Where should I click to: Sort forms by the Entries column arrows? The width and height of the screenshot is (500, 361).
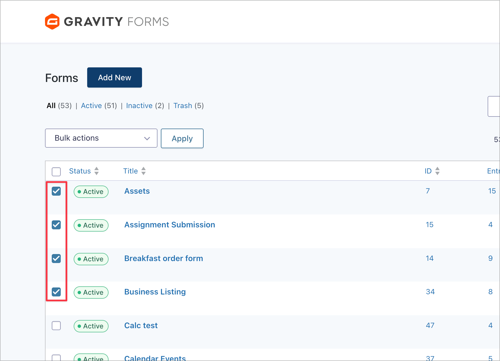click(498, 171)
